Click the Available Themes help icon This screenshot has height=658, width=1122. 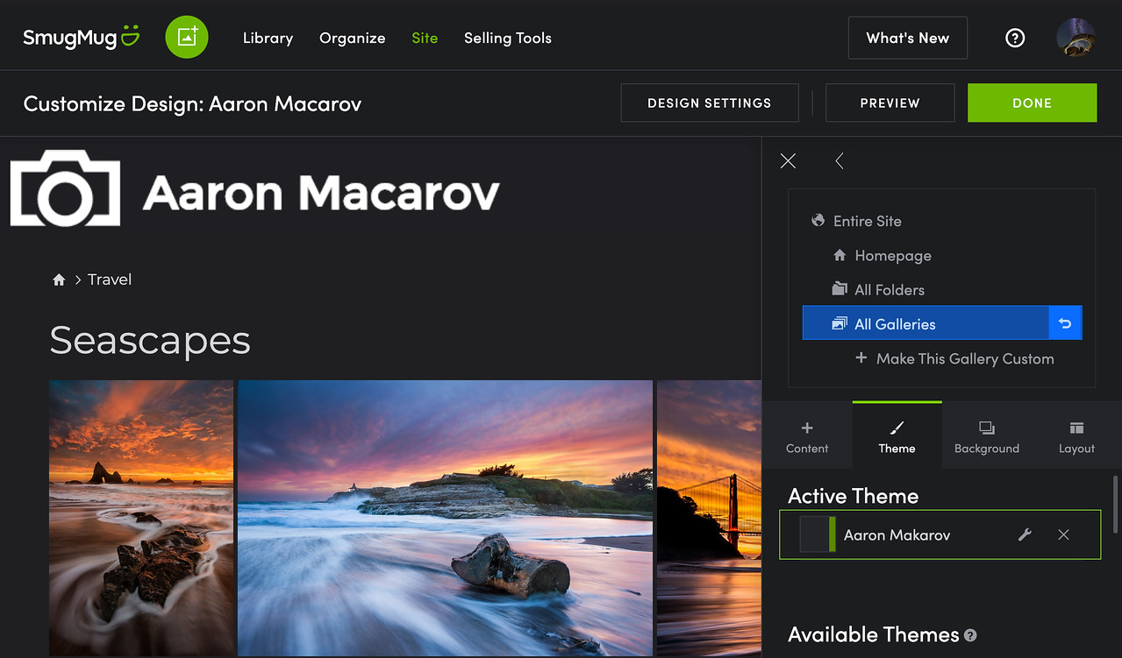[970, 635]
